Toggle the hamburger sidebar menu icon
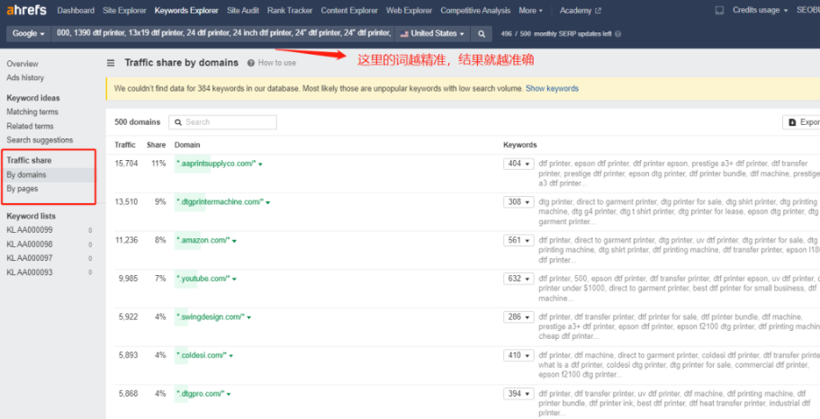 click(111, 63)
